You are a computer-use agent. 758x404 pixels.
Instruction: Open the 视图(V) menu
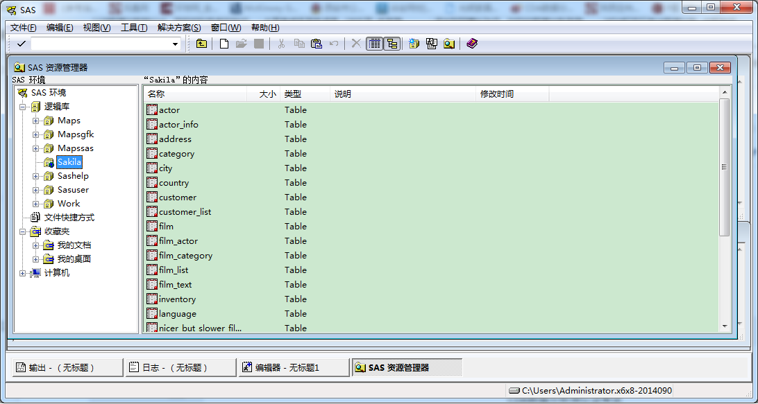[96, 28]
